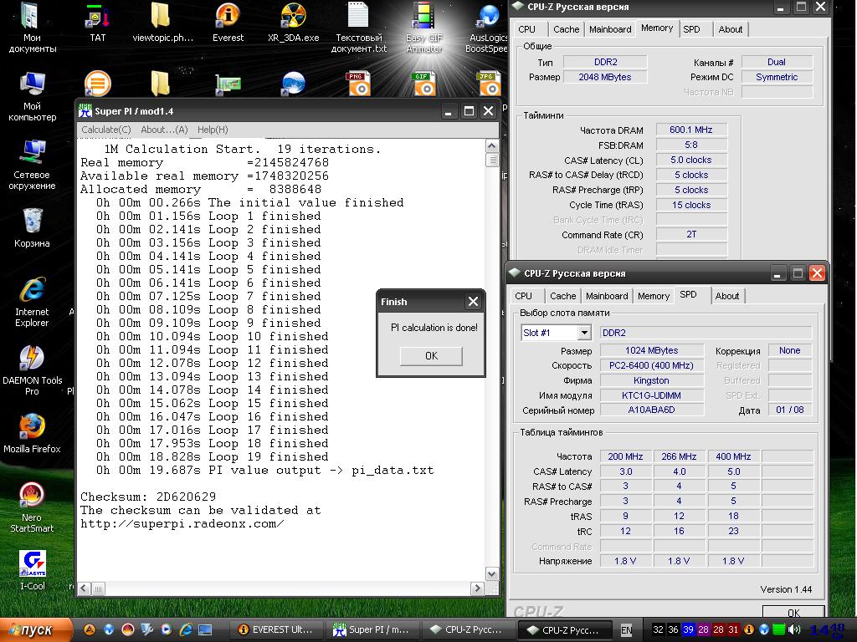Launch XR_3DA.exe desktop shortcut
This screenshot has height=642, width=857.
294,23
